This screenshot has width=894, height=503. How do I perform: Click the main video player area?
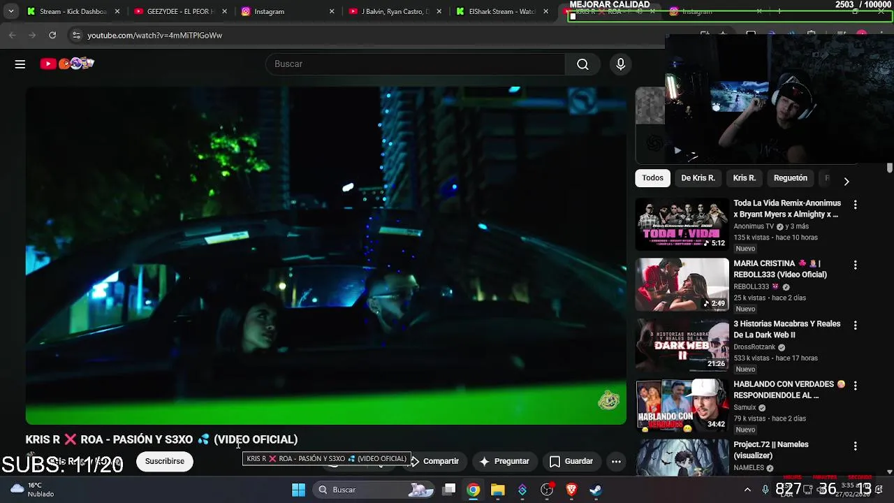[326, 255]
